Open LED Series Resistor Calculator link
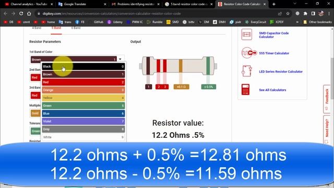The height and width of the screenshot is (188, 334). point(281,72)
